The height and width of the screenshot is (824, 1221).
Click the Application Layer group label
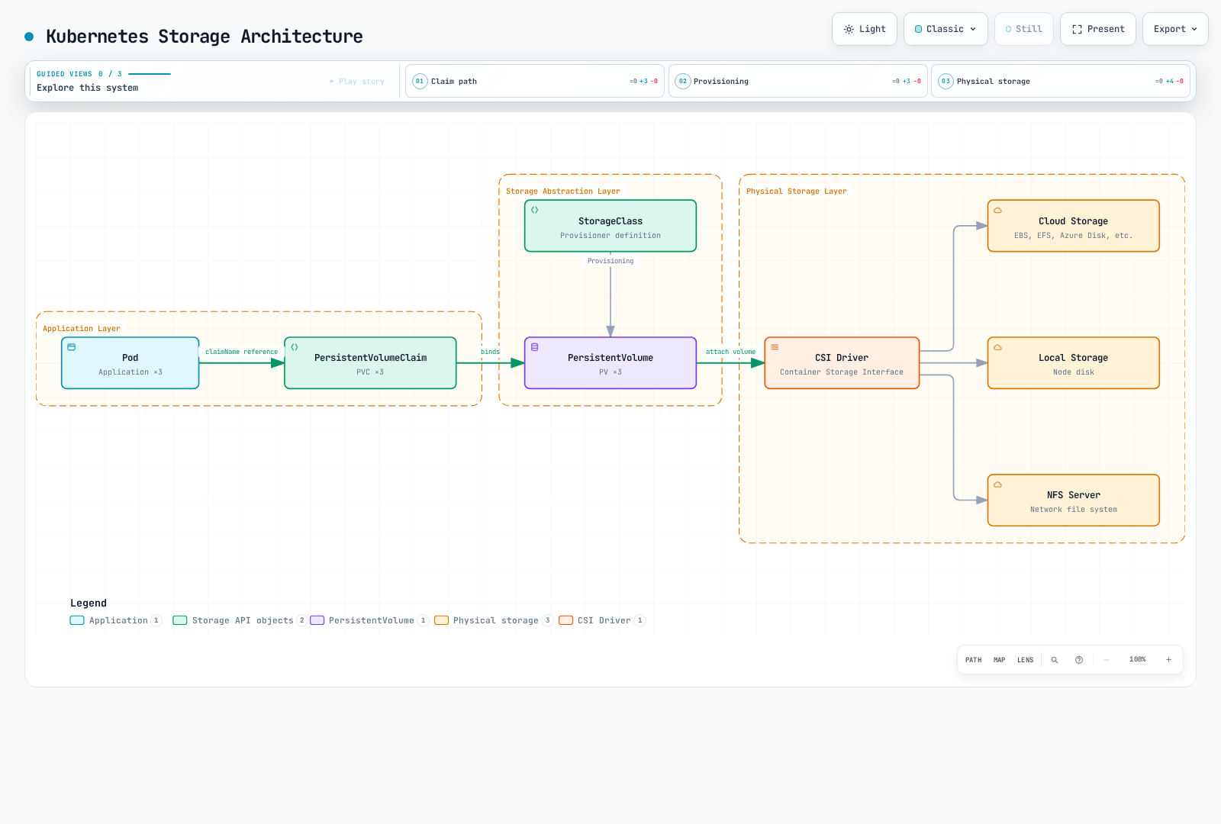pos(82,329)
